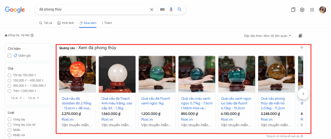Open Google settings gear icon

302,10
